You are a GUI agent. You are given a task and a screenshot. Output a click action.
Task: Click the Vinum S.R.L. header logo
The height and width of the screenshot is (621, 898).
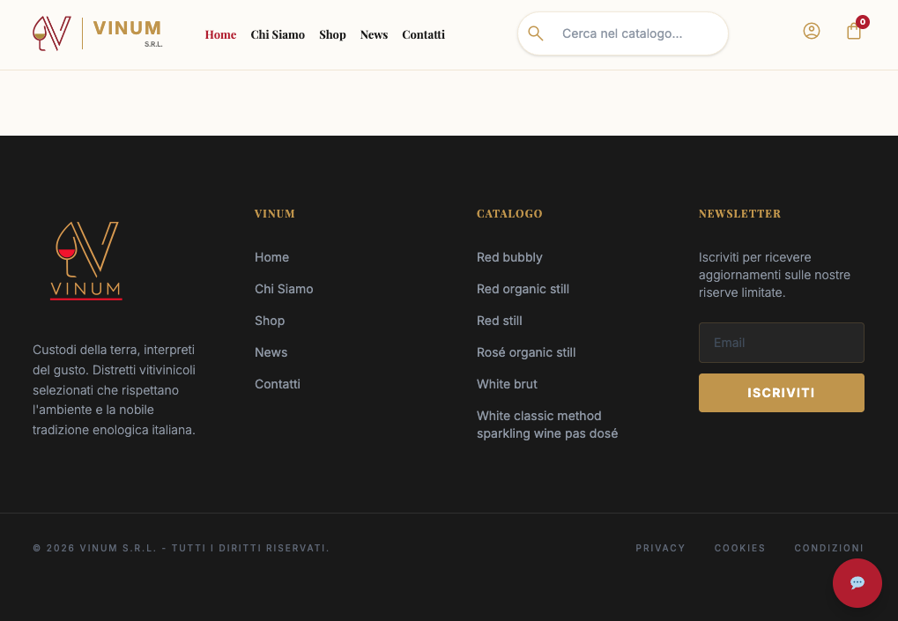coord(98,33)
